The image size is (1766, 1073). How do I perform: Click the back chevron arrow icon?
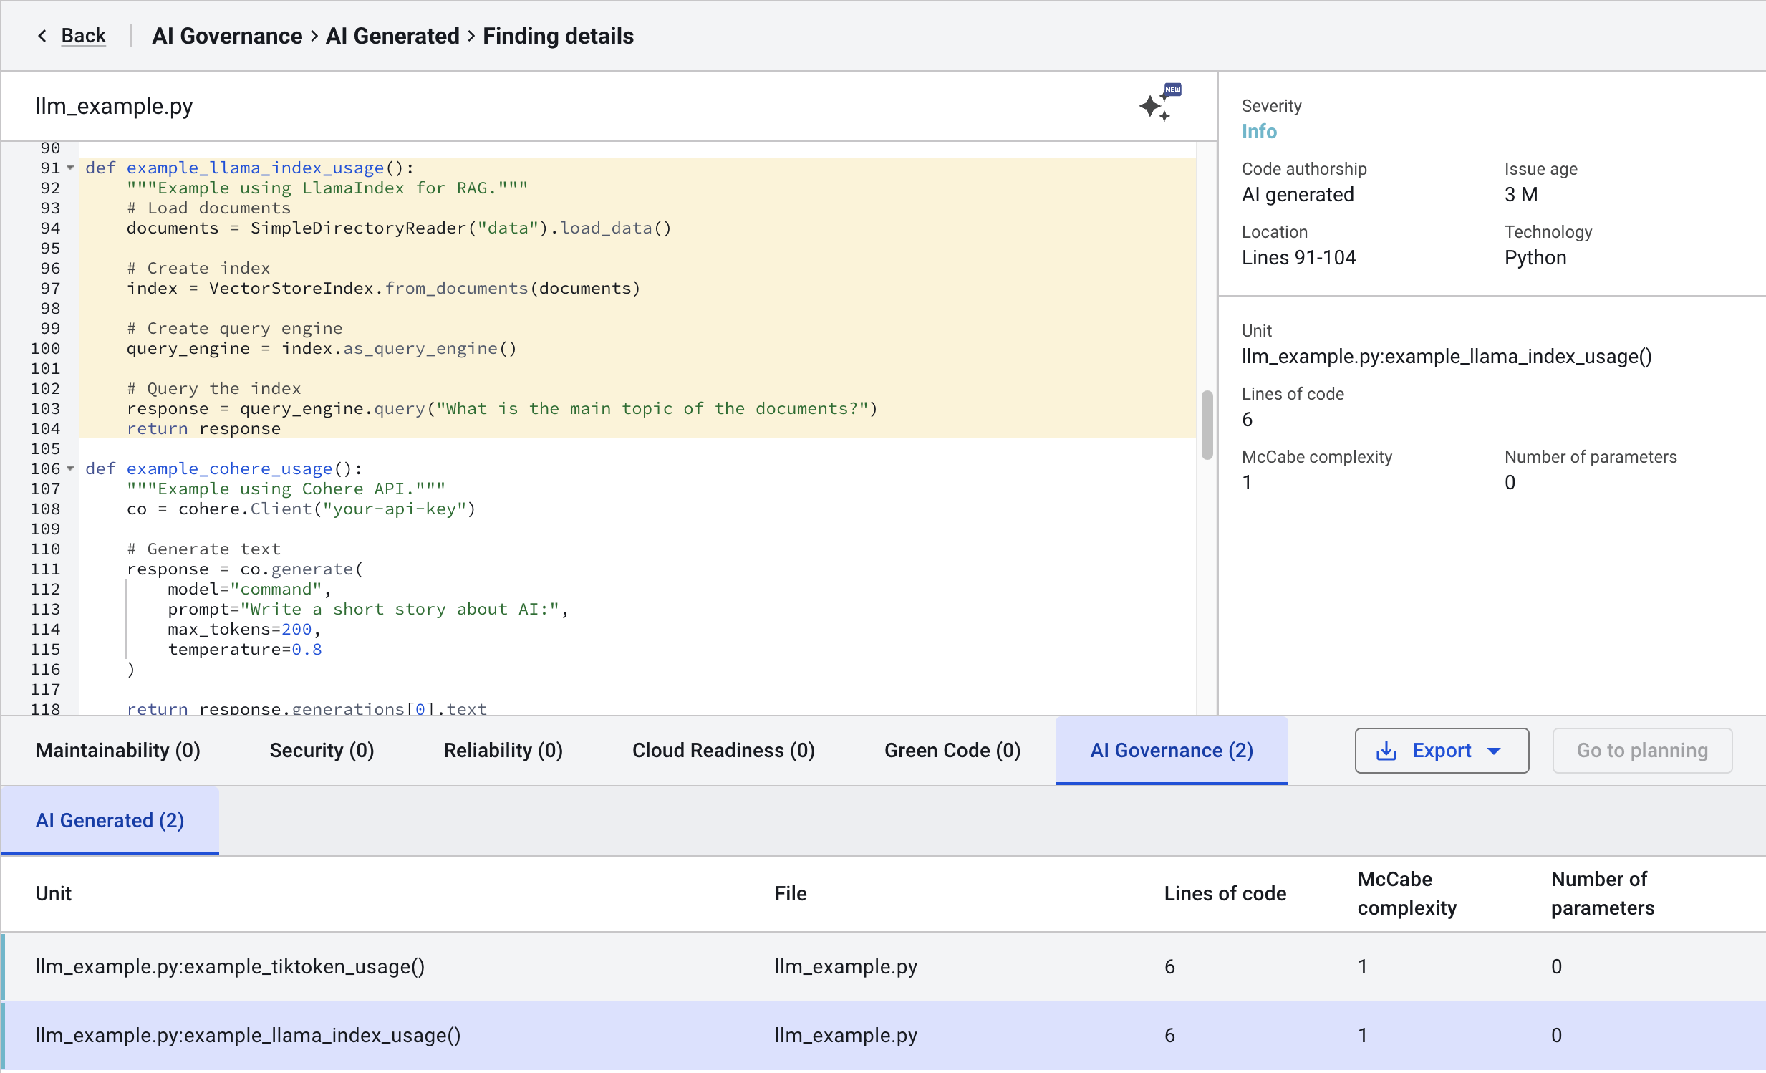click(42, 36)
